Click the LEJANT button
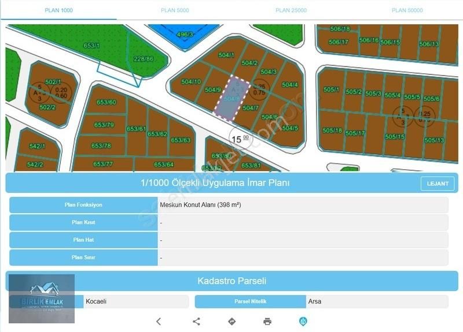Screen dimensions: 463x332 click(x=438, y=184)
